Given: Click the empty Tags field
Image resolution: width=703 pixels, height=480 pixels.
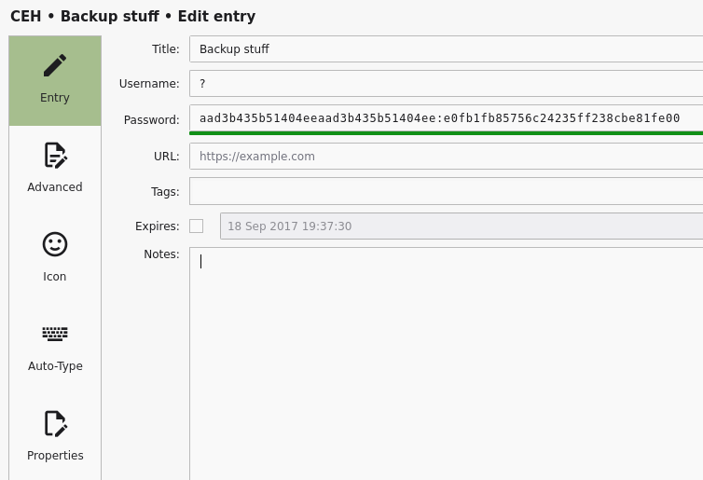Looking at the screenshot, I should tap(446, 191).
